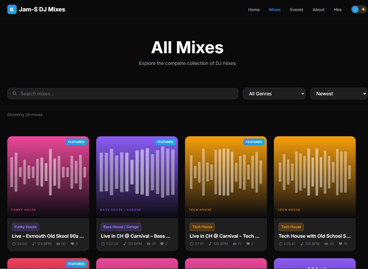Click music note icon next to 124 BPM
Image resolution: width=368 pixels, height=269 pixels.
click(x=33, y=244)
